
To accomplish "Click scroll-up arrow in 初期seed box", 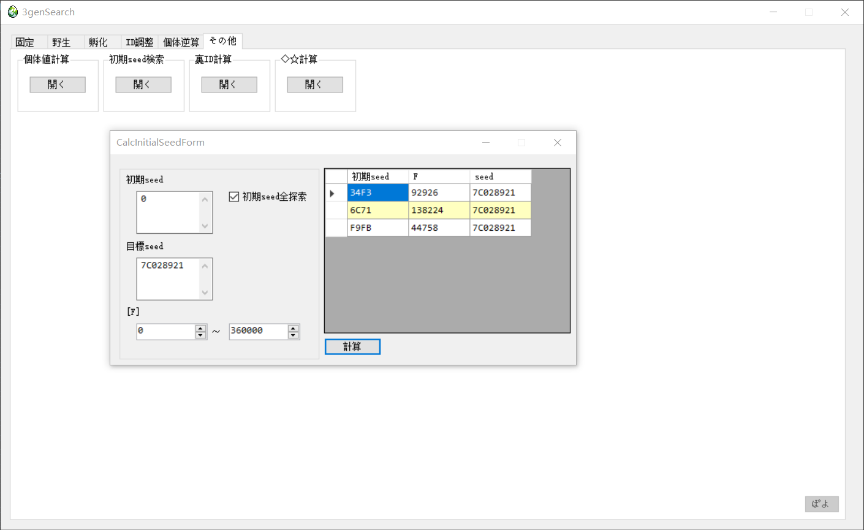I will point(205,199).
